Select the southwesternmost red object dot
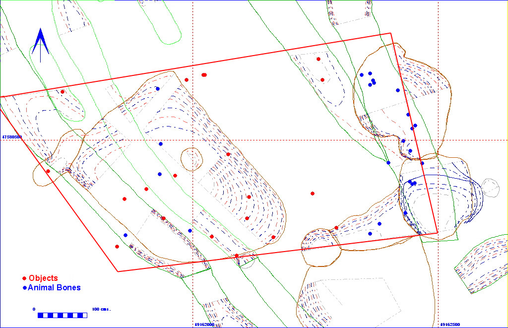Viewport: 508px width, 328px height. pos(117,247)
